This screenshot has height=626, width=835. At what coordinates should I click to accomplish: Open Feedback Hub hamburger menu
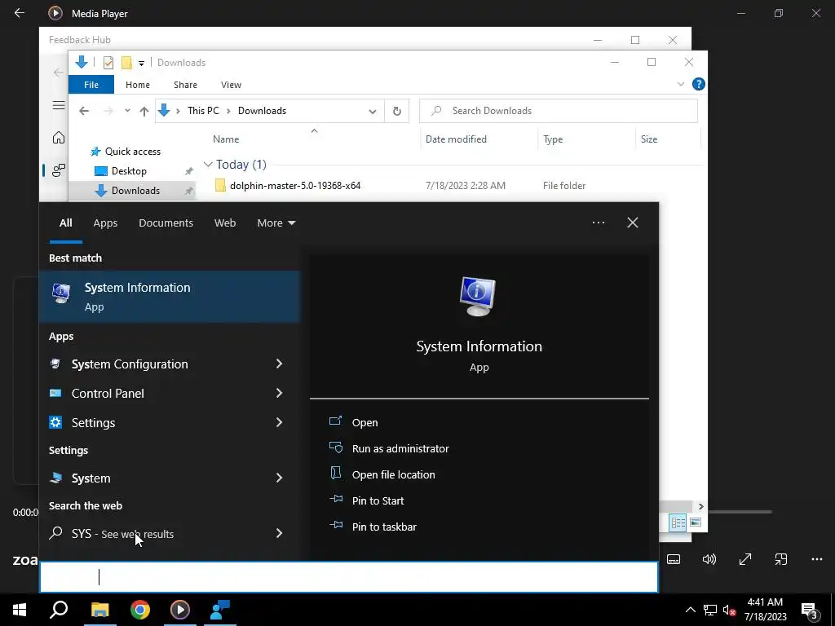(59, 105)
